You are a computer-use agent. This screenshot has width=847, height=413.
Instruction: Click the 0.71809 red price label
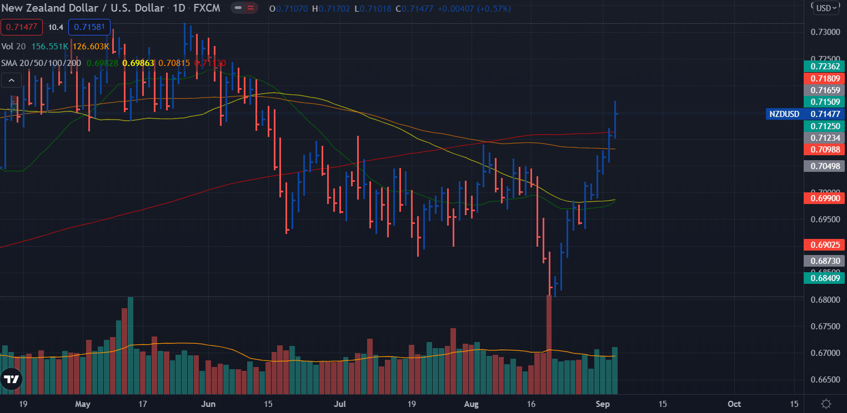pyautogui.click(x=825, y=78)
